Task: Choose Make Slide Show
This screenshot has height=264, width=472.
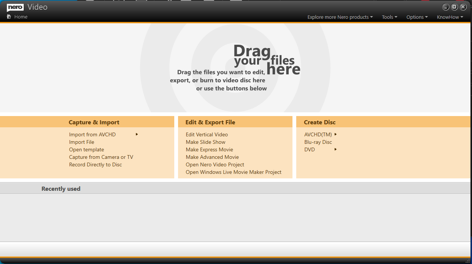Action: click(x=206, y=142)
